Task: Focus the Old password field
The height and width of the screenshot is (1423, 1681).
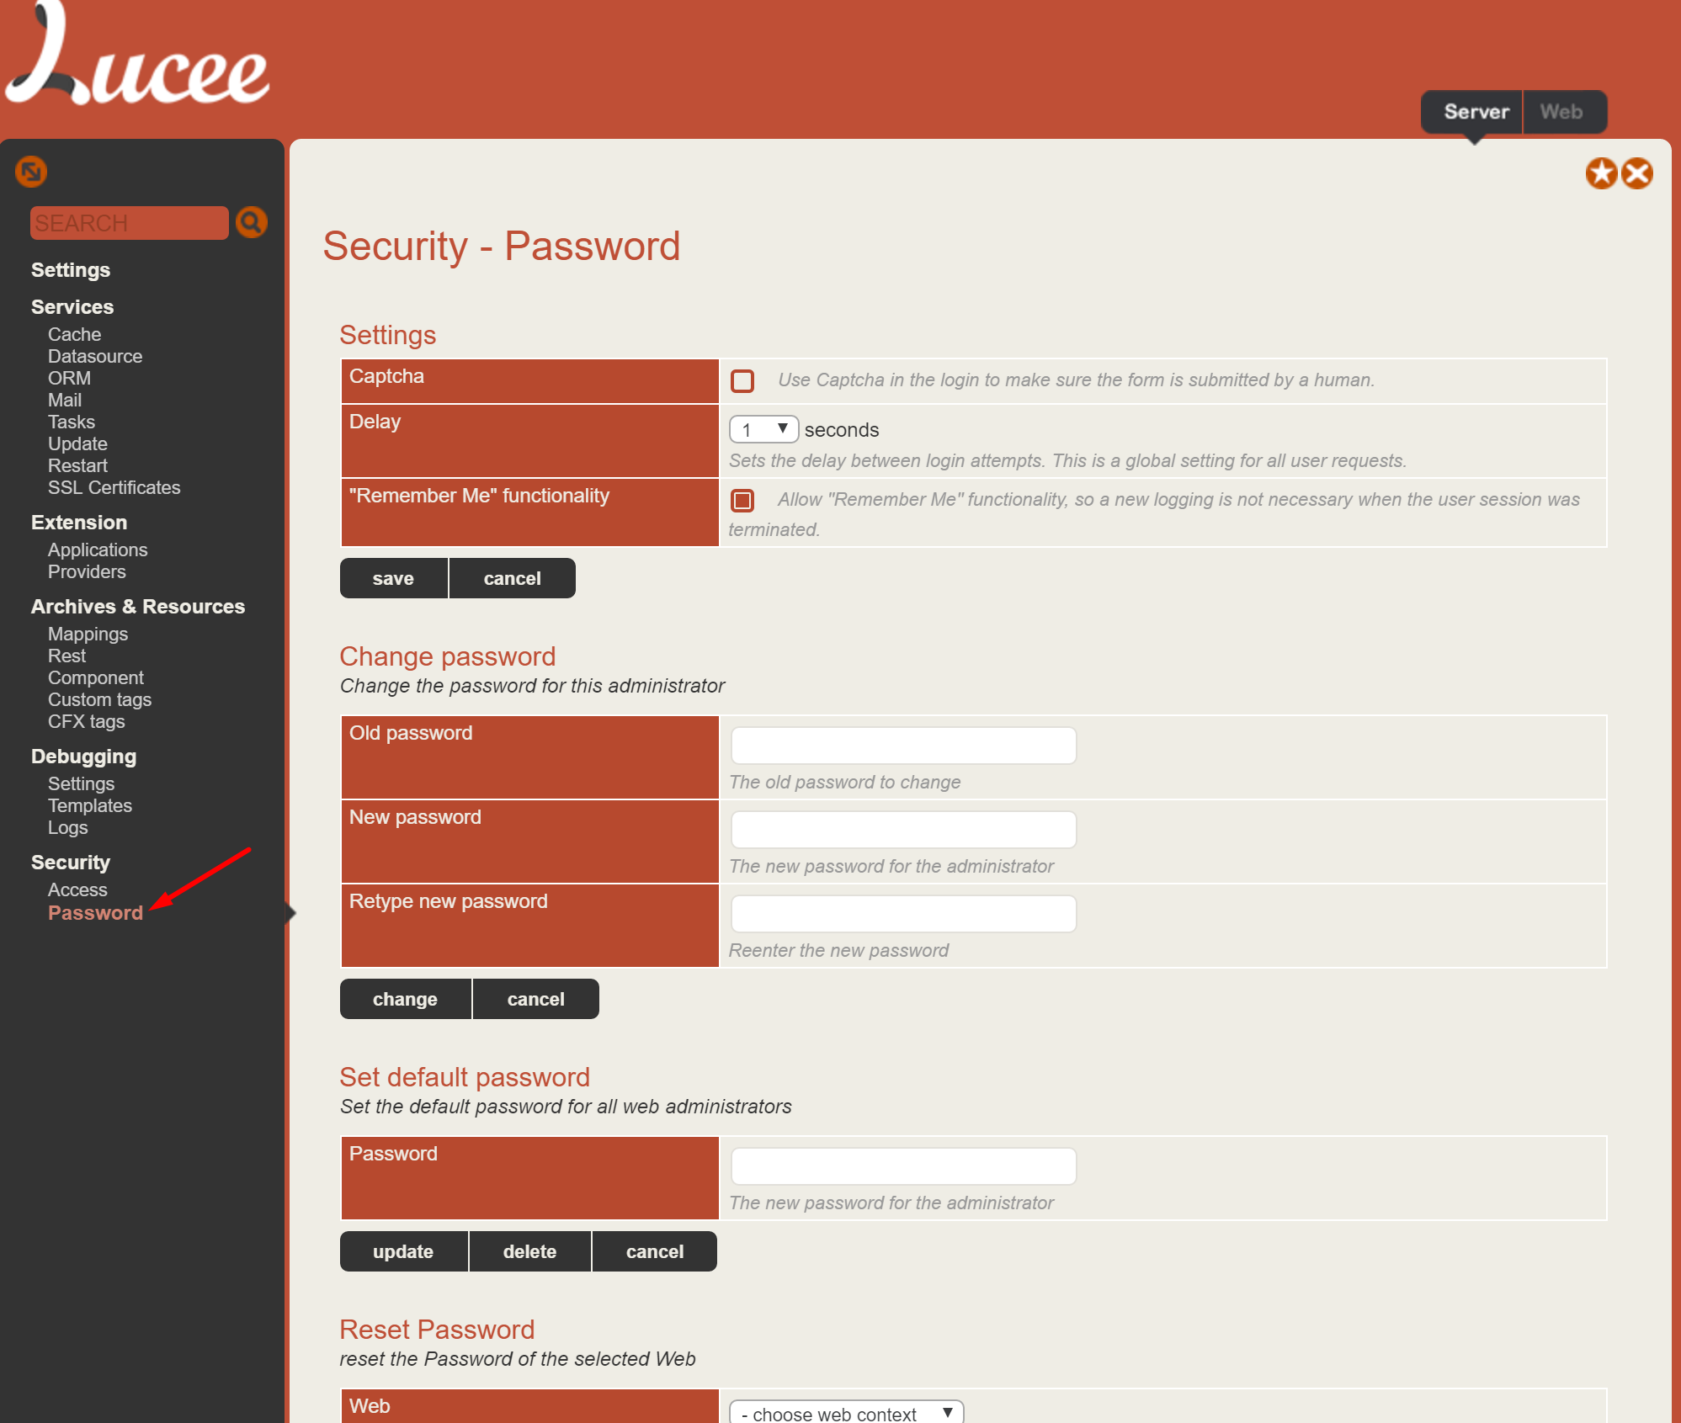Action: (903, 746)
